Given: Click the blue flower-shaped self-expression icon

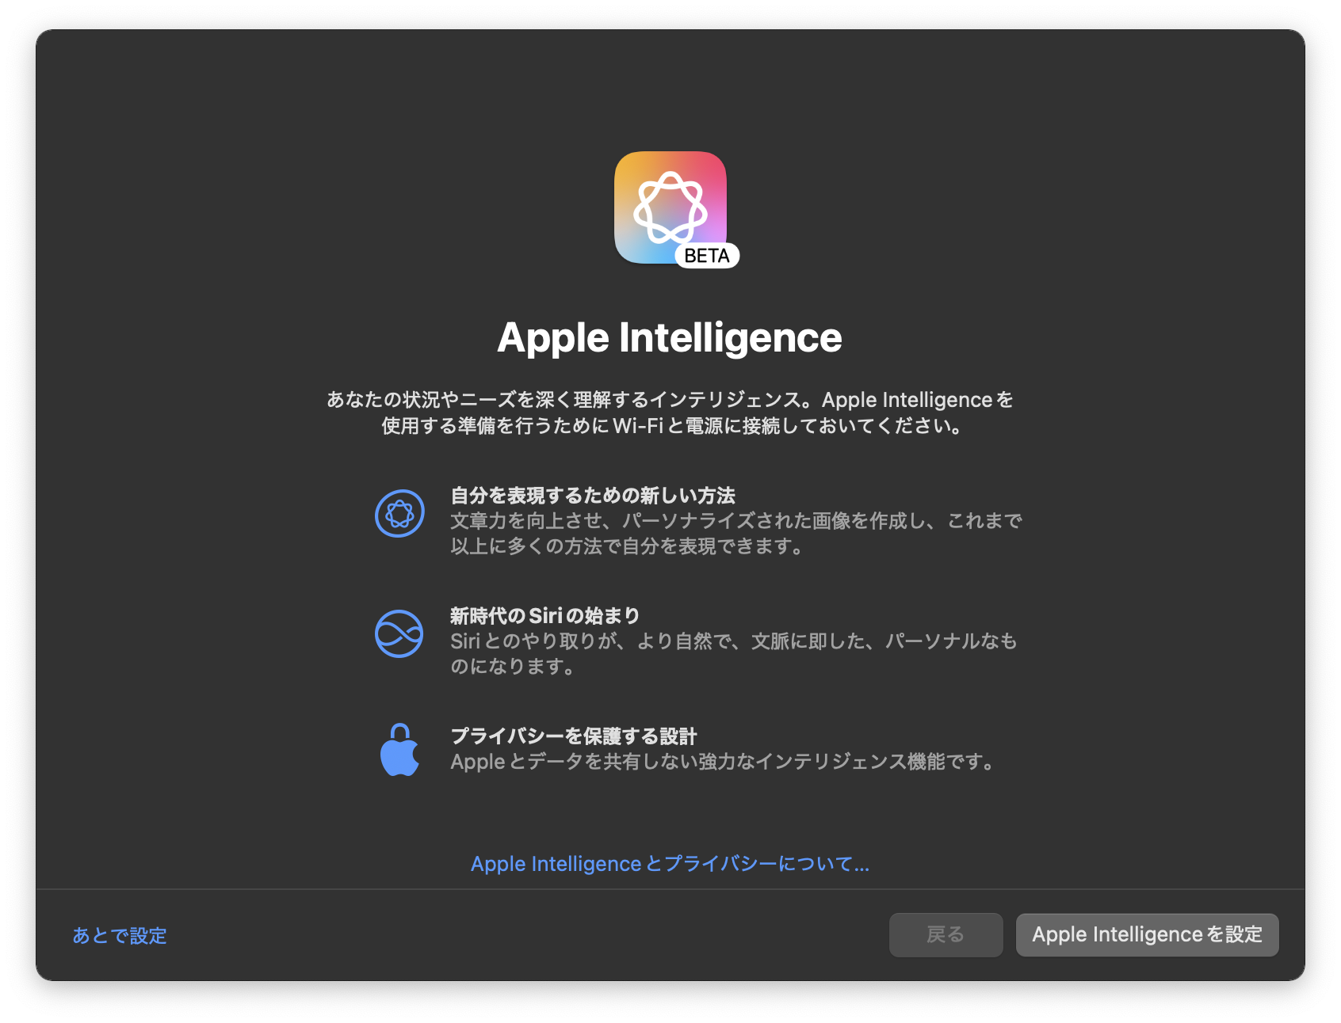Looking at the screenshot, I should (x=399, y=514).
